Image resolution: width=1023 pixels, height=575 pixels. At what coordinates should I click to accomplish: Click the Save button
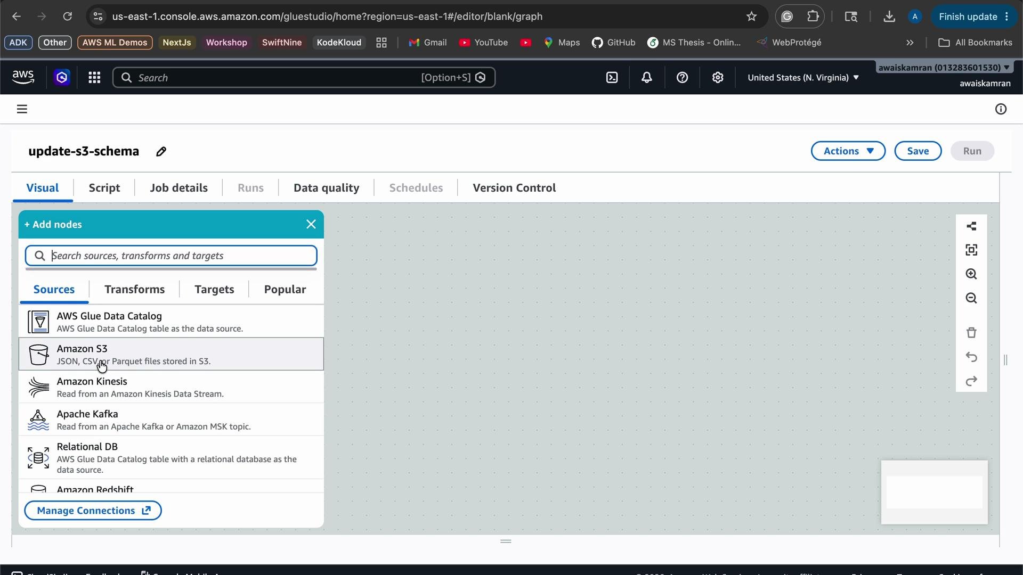918,151
